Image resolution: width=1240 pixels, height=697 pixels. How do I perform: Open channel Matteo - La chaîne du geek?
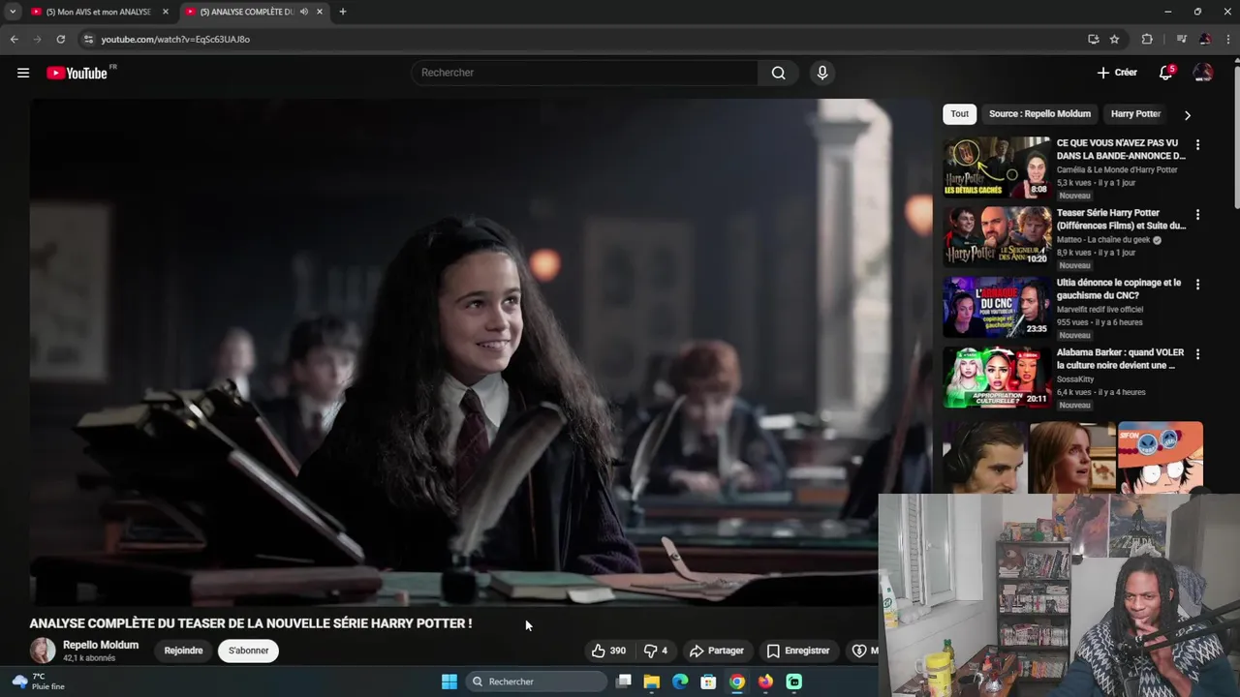(x=1103, y=240)
